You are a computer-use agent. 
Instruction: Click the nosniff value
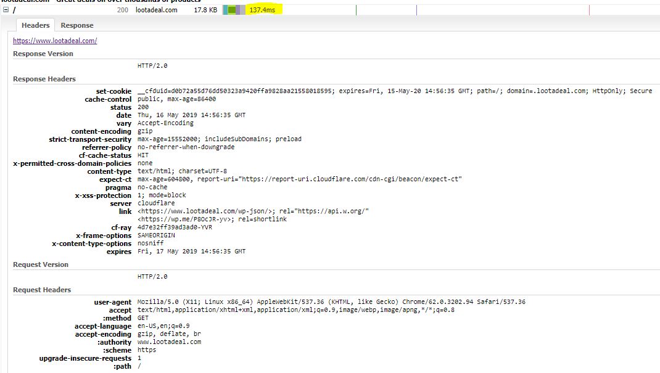(151, 243)
